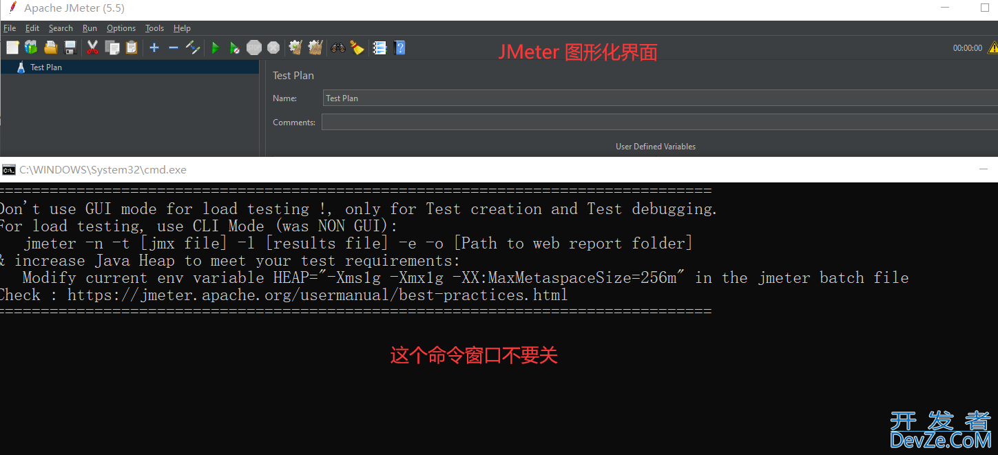Save the test plan with floppy icon
998x455 pixels.
click(x=70, y=47)
